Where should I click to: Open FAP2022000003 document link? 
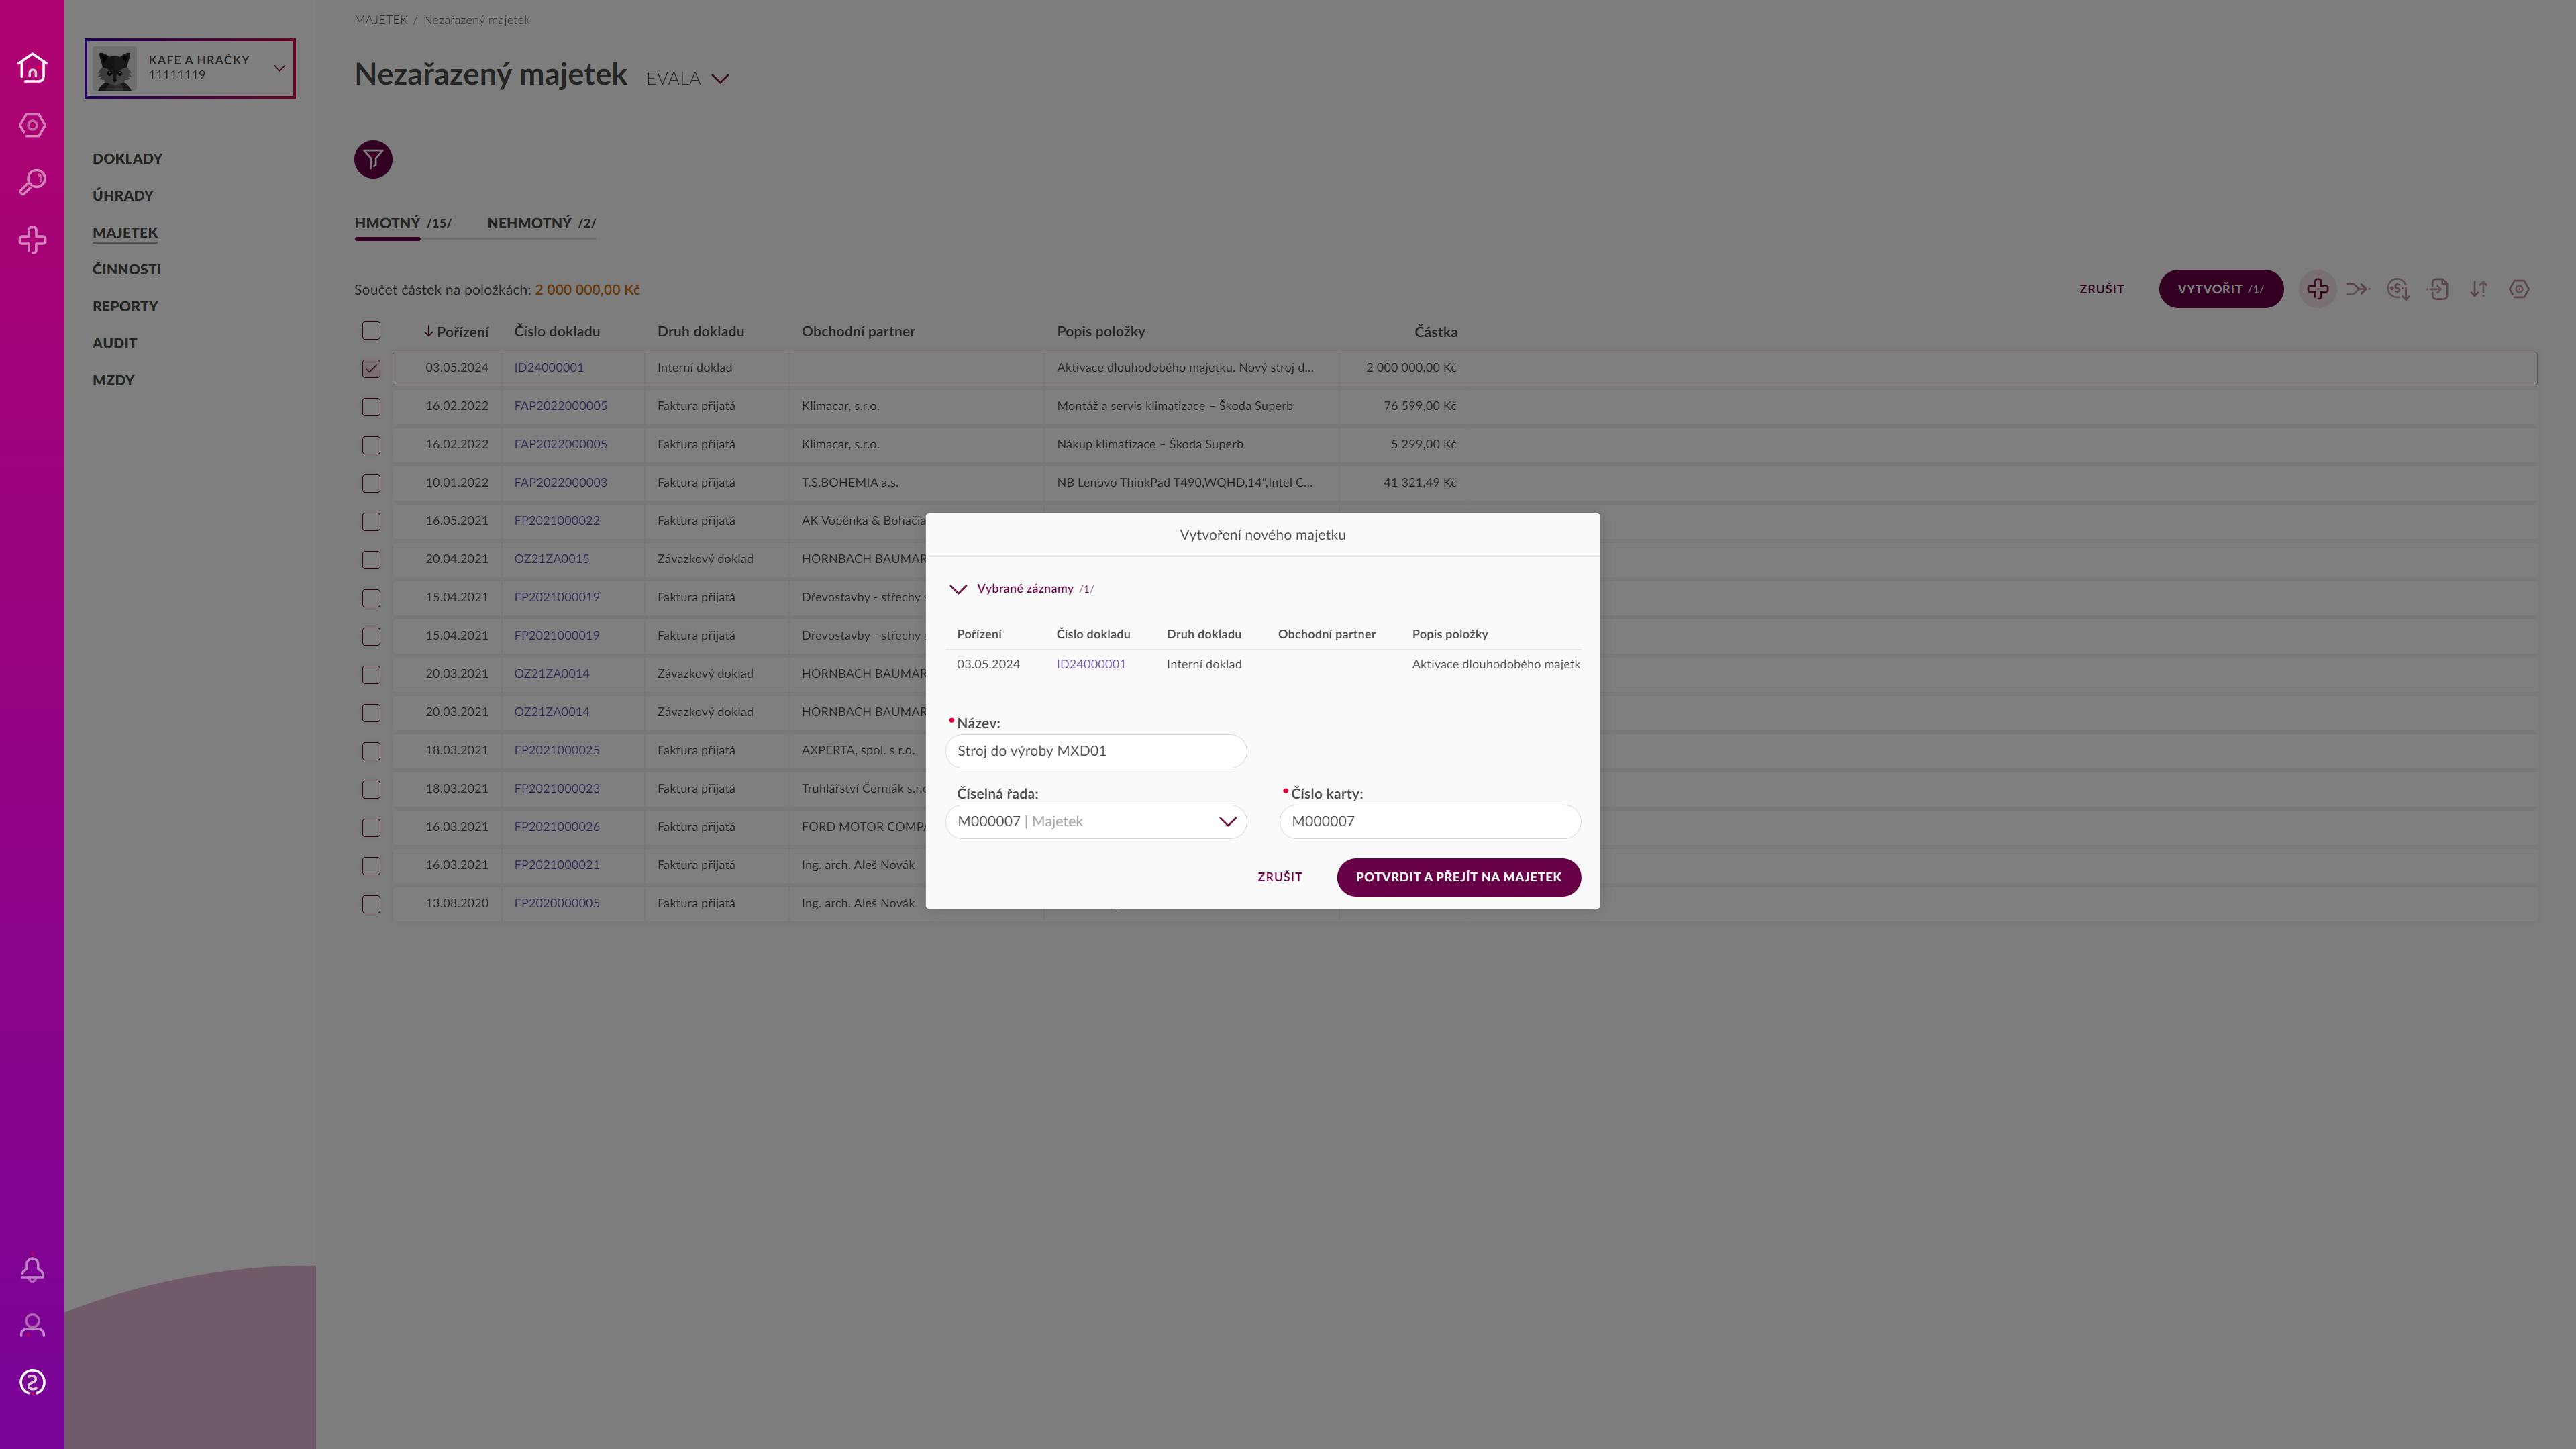(560, 483)
